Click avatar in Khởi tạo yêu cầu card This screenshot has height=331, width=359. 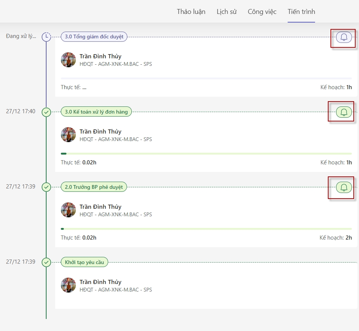(x=68, y=285)
